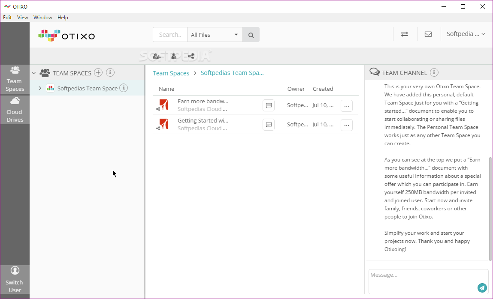The width and height of the screenshot is (493, 299).
Task: Click the members toolbar icon
Action: (174, 57)
